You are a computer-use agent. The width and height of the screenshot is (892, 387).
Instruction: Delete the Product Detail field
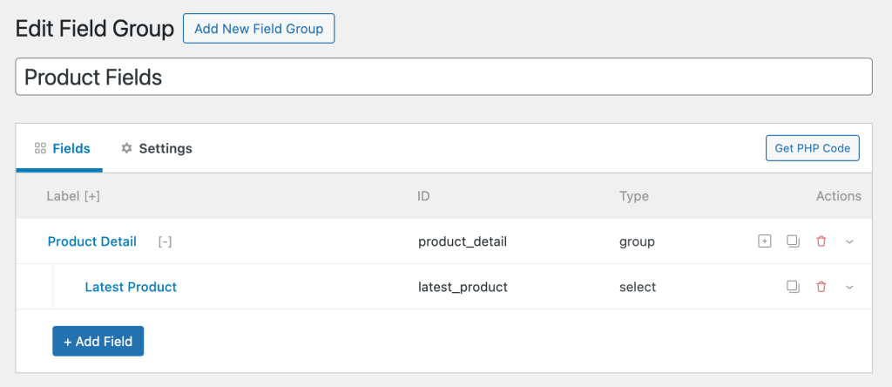[821, 241]
